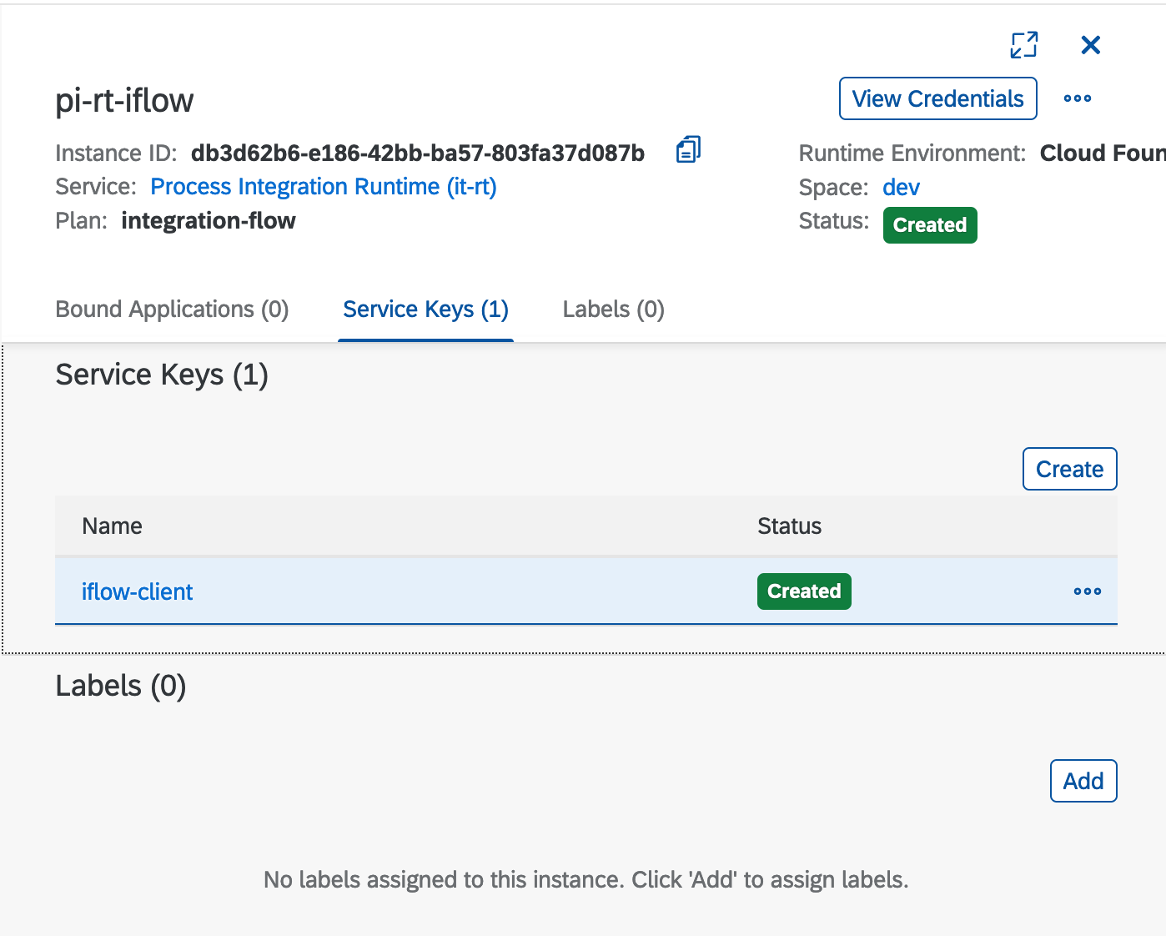The image size is (1166, 936).
Task: Add a label to this instance
Action: click(1083, 781)
